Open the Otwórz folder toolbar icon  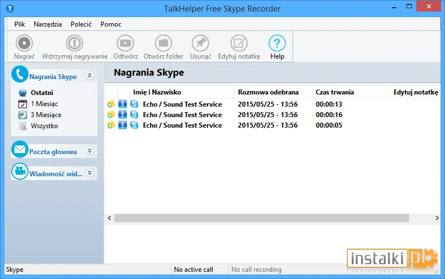[163, 43]
